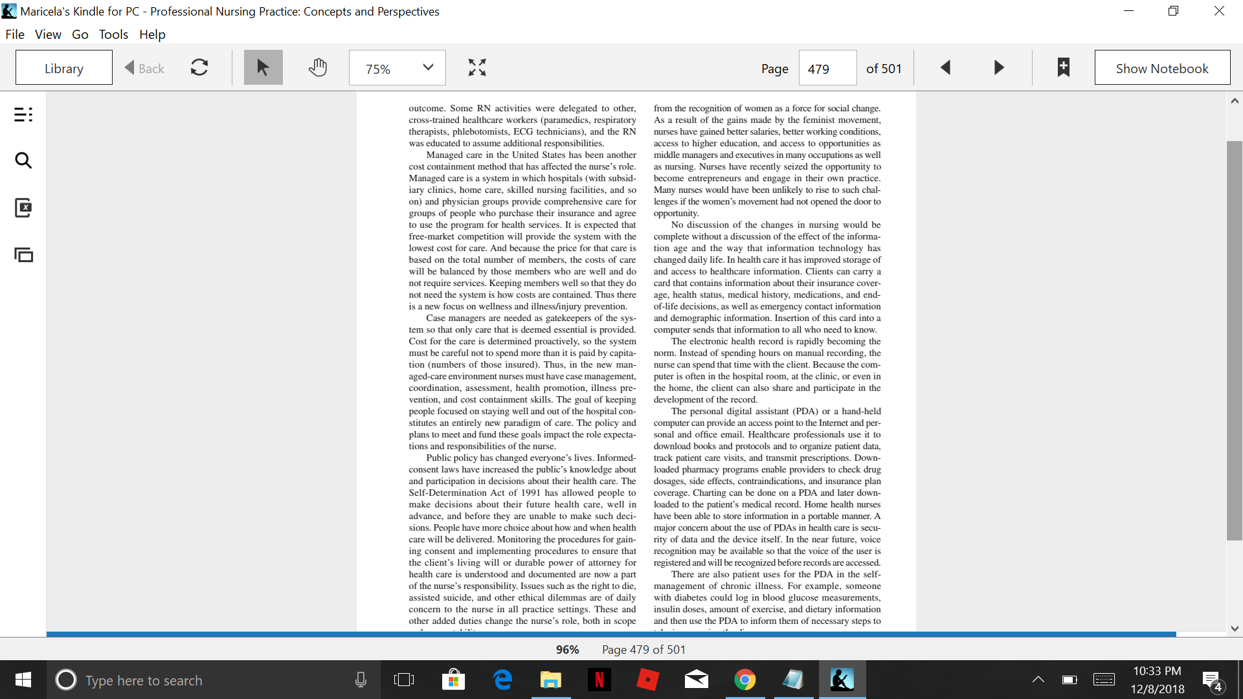The width and height of the screenshot is (1243, 699).
Task: Open Windows Start menu
Action: (x=23, y=680)
